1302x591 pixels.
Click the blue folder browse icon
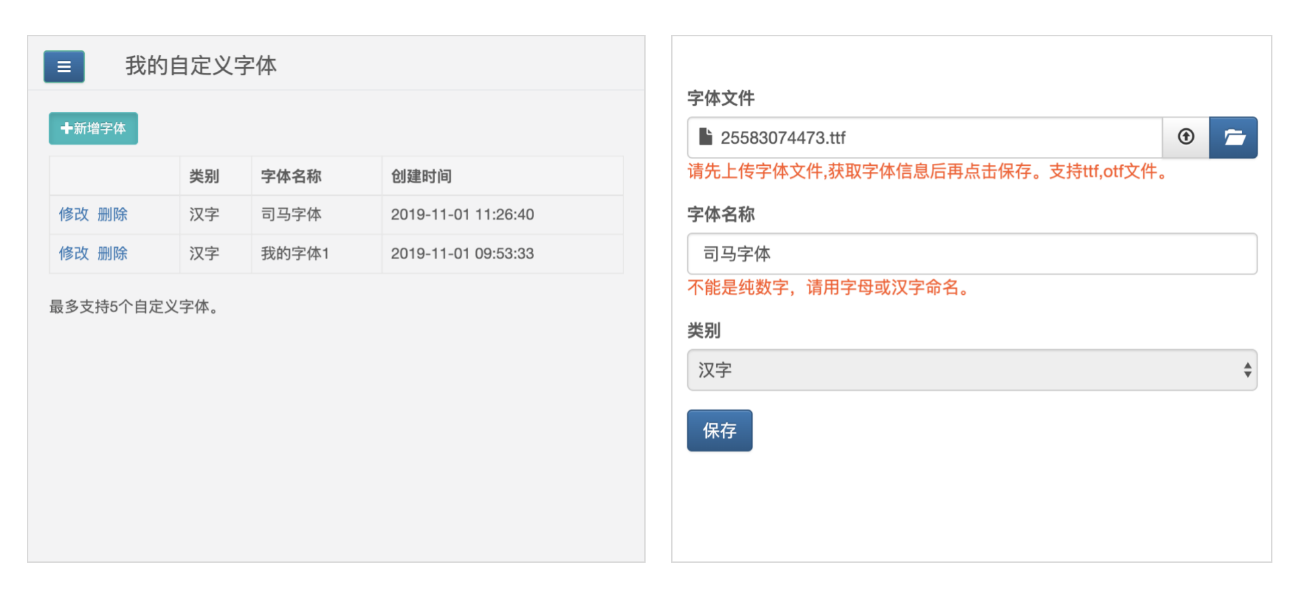coord(1233,137)
